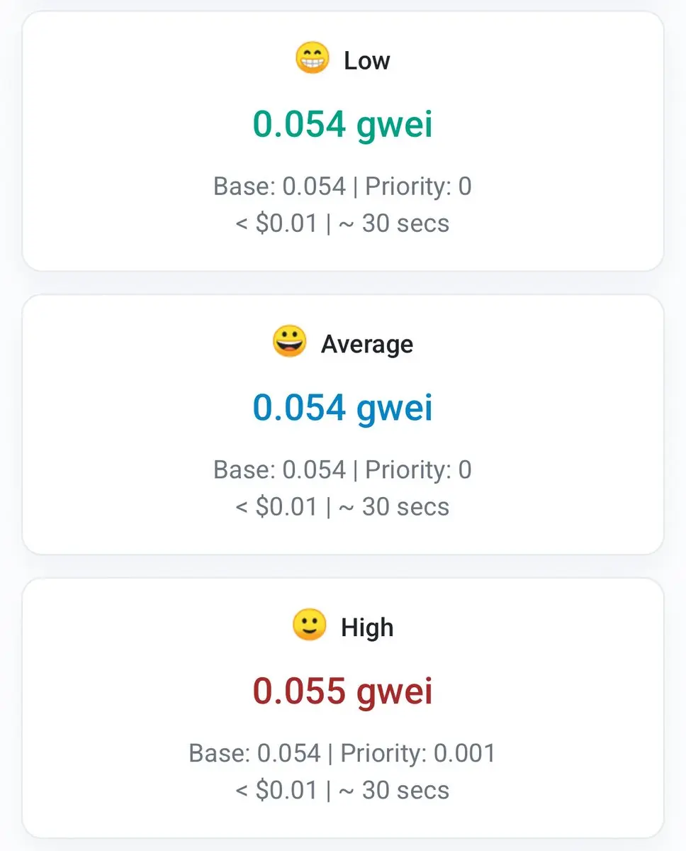Screen dimensions: 686x851
Task: Click the smiley emoji beside Average
Action: (289, 343)
